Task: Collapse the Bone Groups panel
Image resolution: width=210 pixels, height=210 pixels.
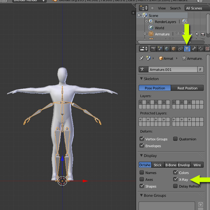Action: pos(141,195)
